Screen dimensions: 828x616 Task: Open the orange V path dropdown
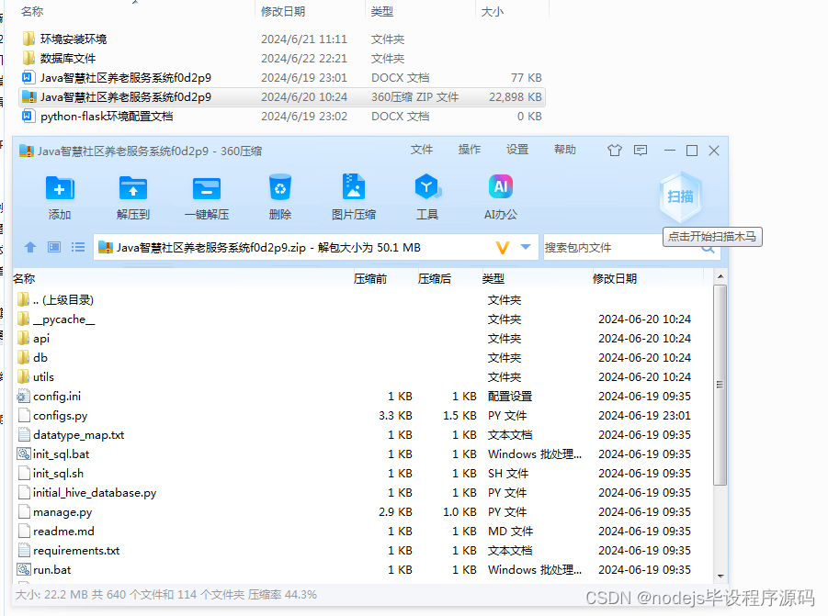point(502,248)
